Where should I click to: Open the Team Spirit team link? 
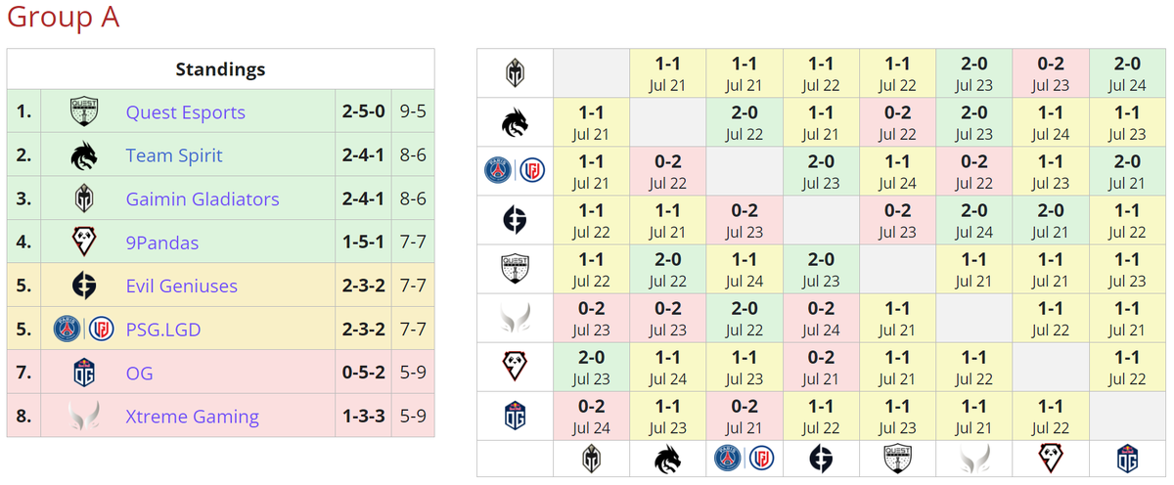[174, 155]
